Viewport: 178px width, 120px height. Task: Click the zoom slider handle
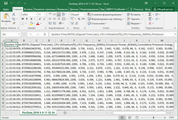point(153,118)
